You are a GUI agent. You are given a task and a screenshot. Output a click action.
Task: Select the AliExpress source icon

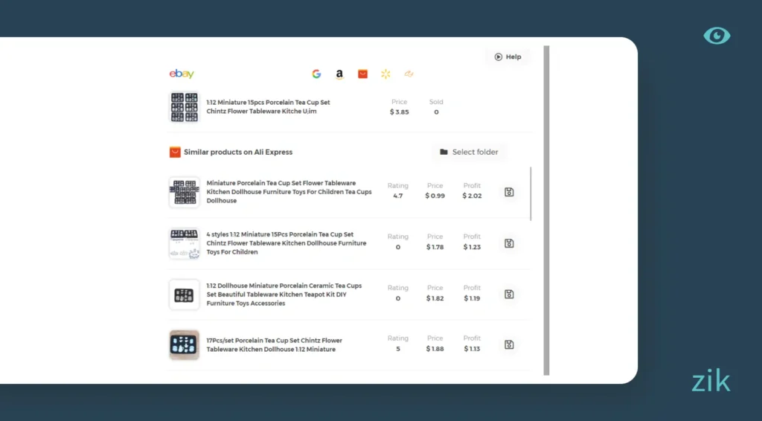362,74
